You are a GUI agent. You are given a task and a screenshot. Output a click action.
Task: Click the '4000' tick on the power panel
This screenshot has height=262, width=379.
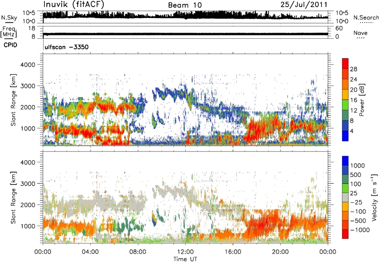[28, 65]
